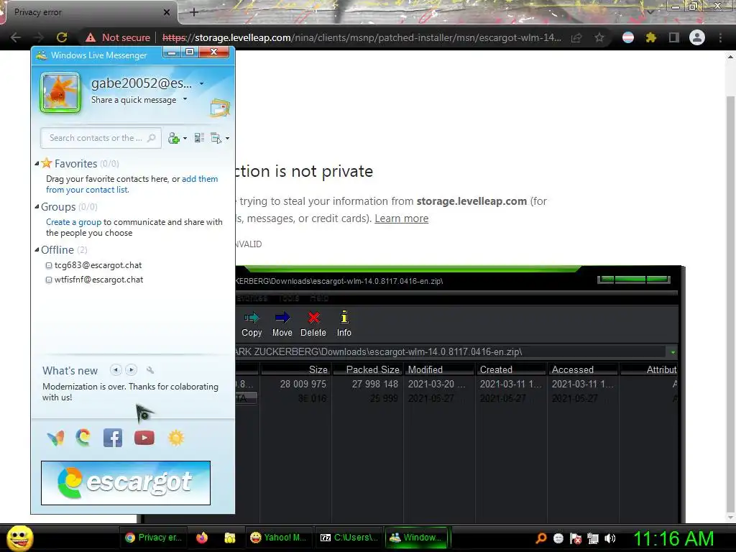
Task: Click the share page icon in address bar
Action: (x=576, y=38)
